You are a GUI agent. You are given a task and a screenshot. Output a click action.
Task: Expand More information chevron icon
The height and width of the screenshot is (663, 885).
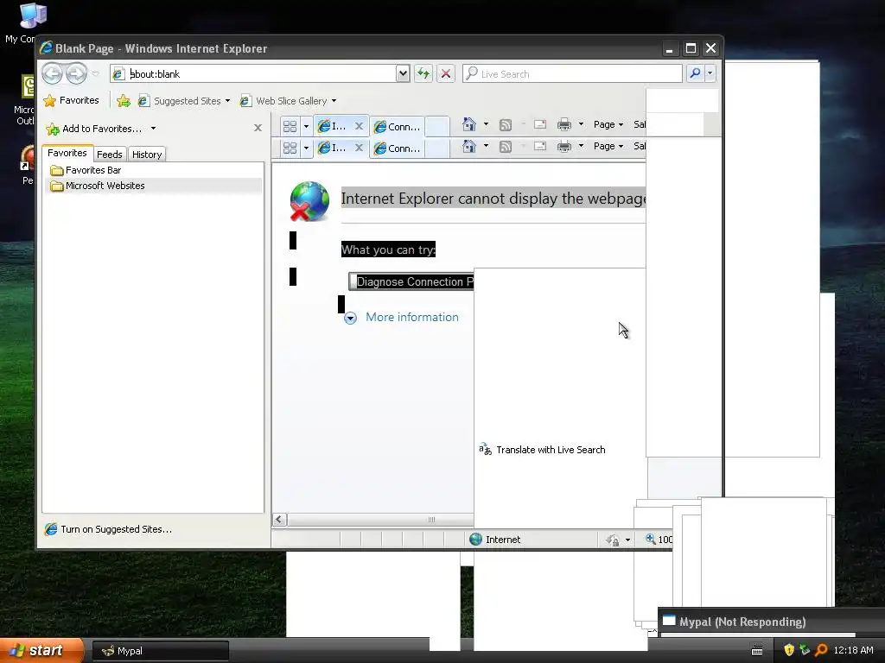coord(350,318)
